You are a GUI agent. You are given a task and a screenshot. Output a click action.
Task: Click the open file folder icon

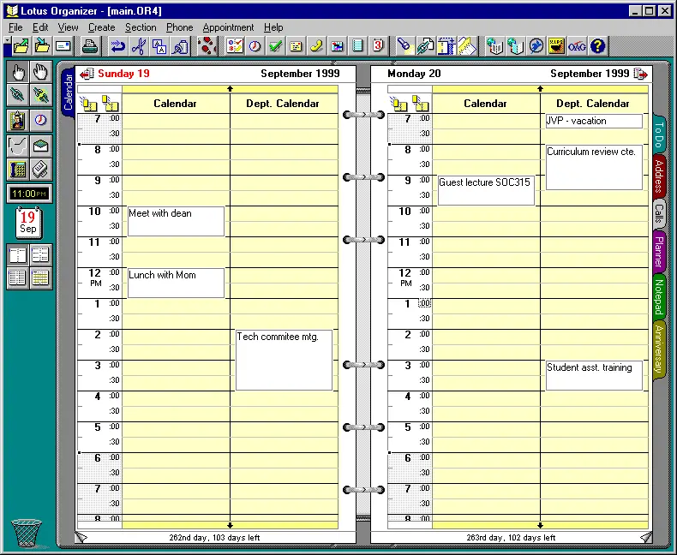coord(21,46)
